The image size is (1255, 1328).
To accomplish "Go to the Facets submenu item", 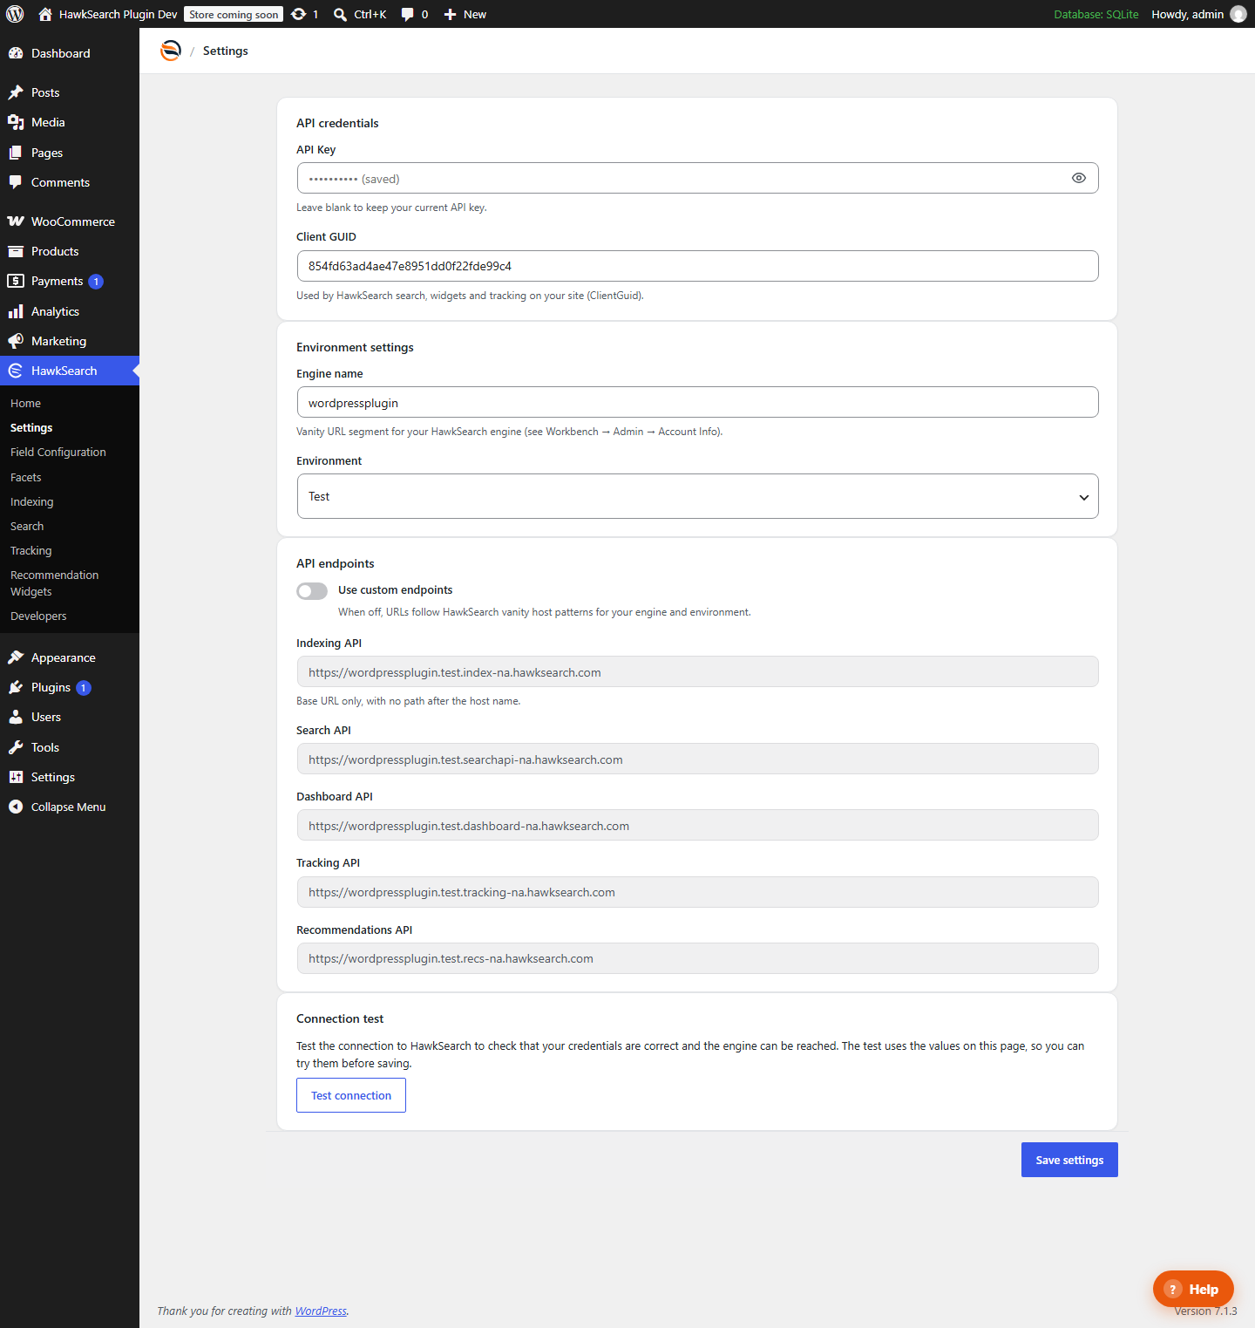I will (x=26, y=478).
